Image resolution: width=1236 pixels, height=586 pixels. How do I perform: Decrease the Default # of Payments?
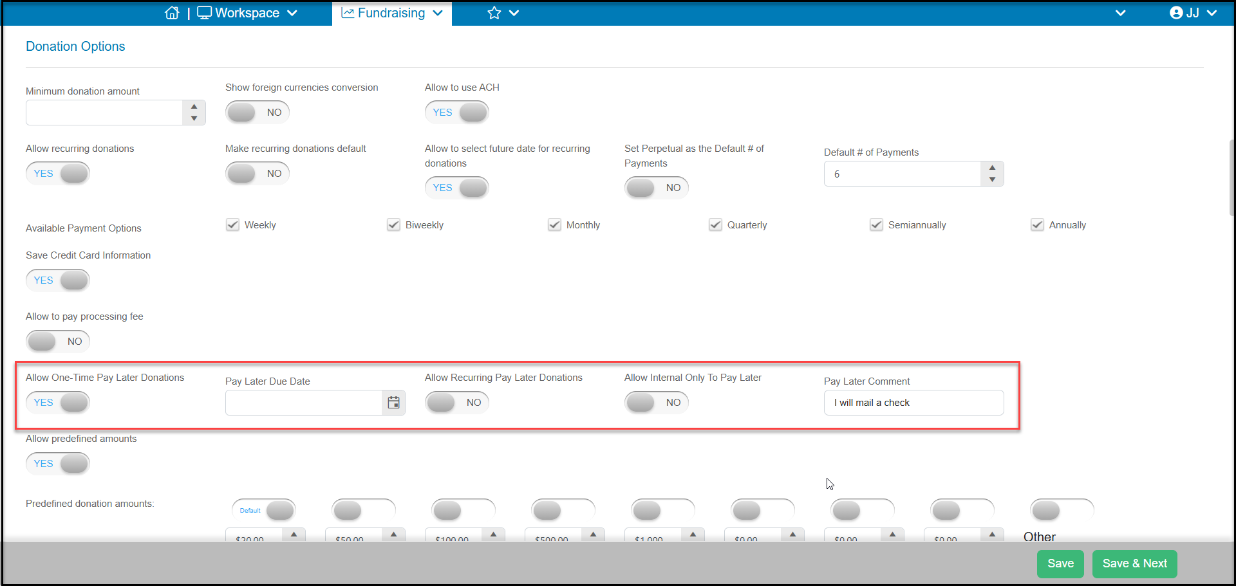[992, 179]
